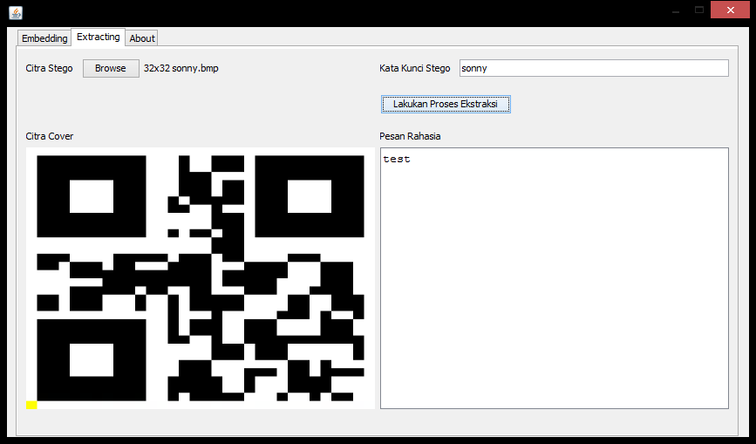Maximize the application window

point(698,10)
